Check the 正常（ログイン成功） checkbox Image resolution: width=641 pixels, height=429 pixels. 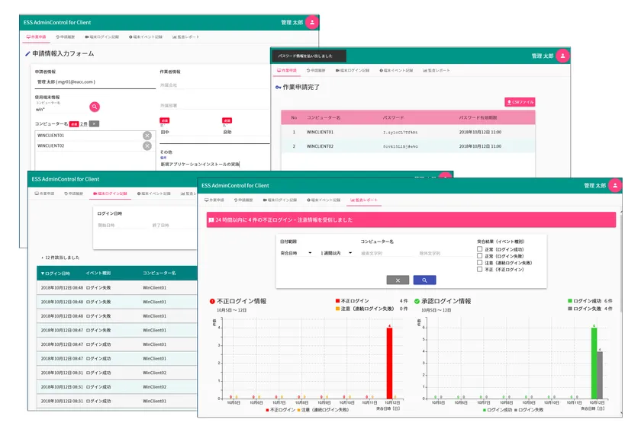[x=479, y=249]
